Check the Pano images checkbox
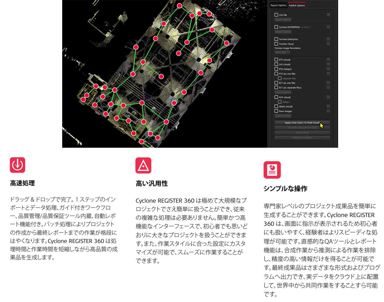 [x=276, y=111]
